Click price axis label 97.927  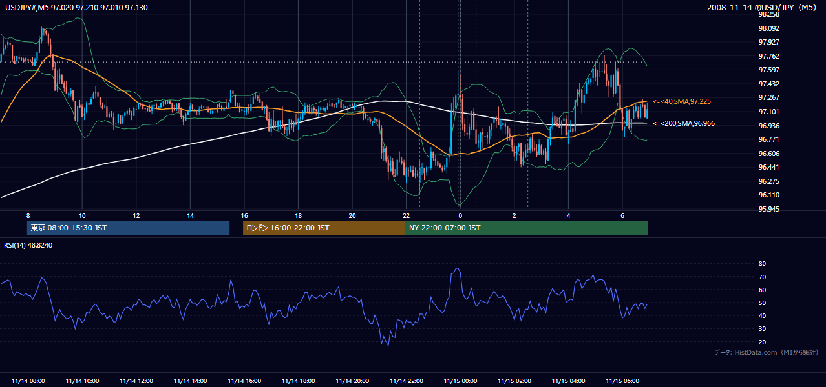pos(768,43)
